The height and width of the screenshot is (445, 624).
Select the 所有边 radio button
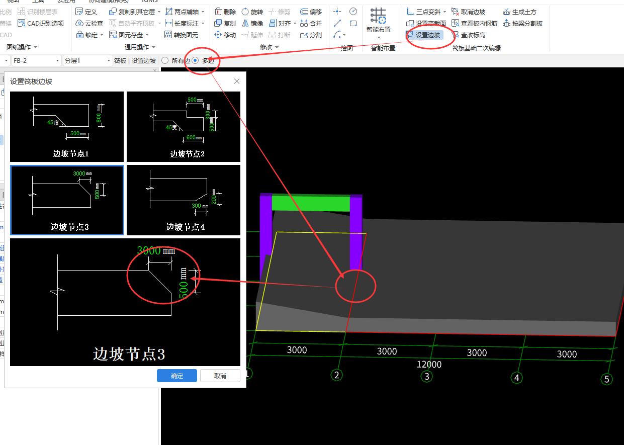click(165, 60)
